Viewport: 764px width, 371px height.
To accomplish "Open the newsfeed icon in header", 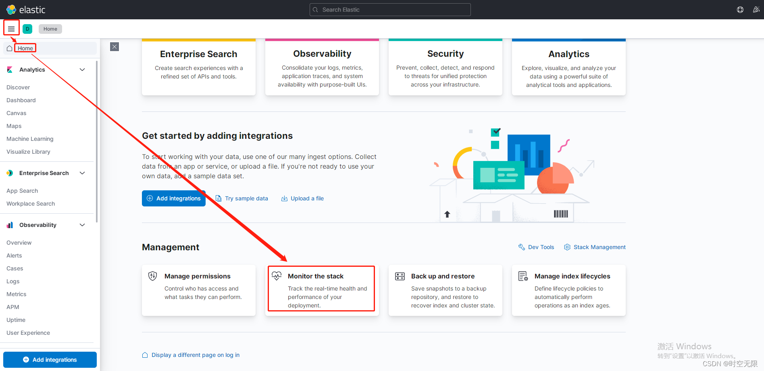I will pyautogui.click(x=756, y=10).
